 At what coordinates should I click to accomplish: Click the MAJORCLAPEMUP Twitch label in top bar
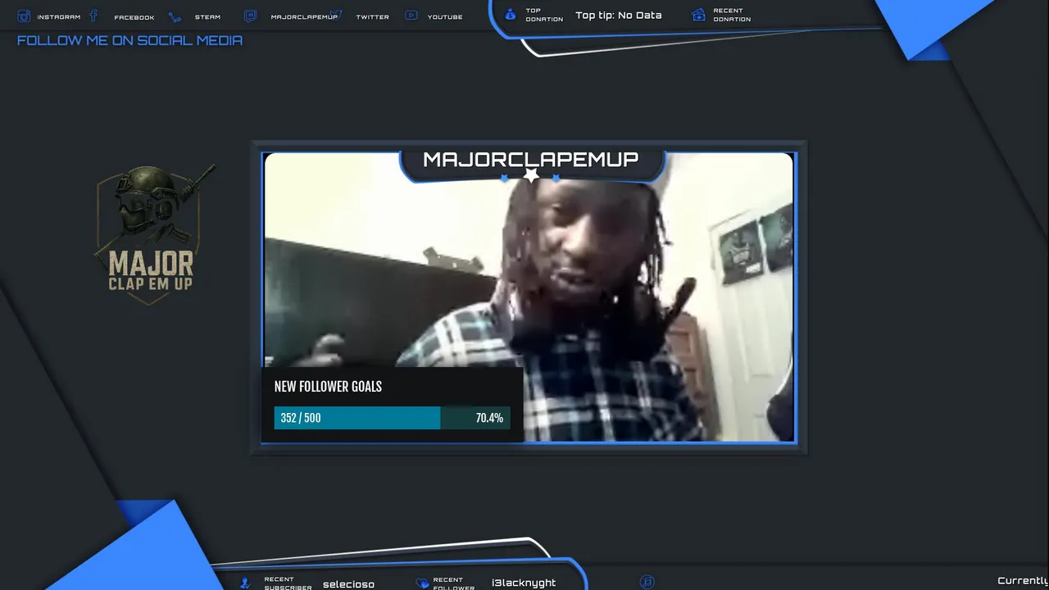(x=304, y=17)
